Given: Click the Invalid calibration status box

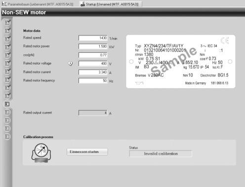Looking at the screenshot, I should click(x=161, y=153).
